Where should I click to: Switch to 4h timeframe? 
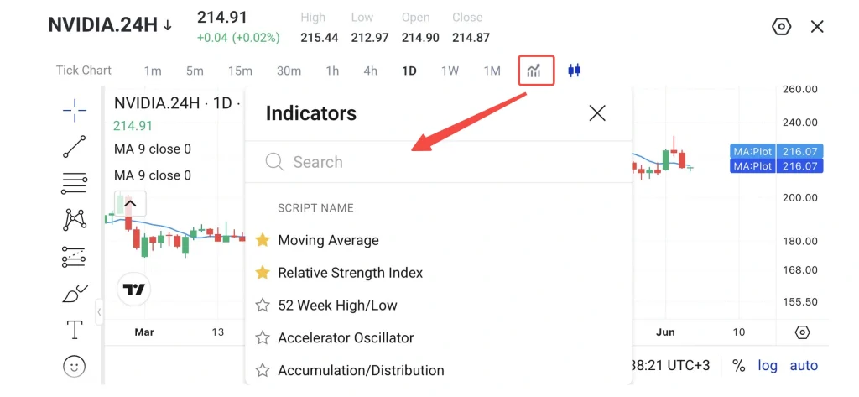click(x=370, y=71)
